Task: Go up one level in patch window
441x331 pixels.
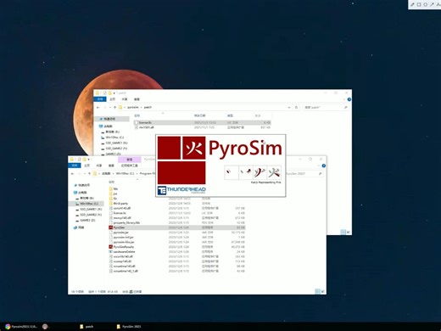Action: coord(114,108)
